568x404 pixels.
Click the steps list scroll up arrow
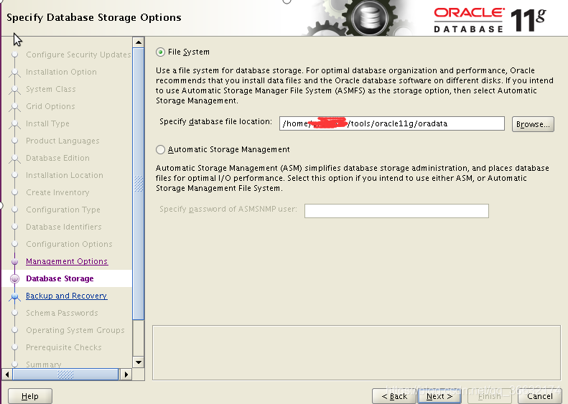(139, 42)
